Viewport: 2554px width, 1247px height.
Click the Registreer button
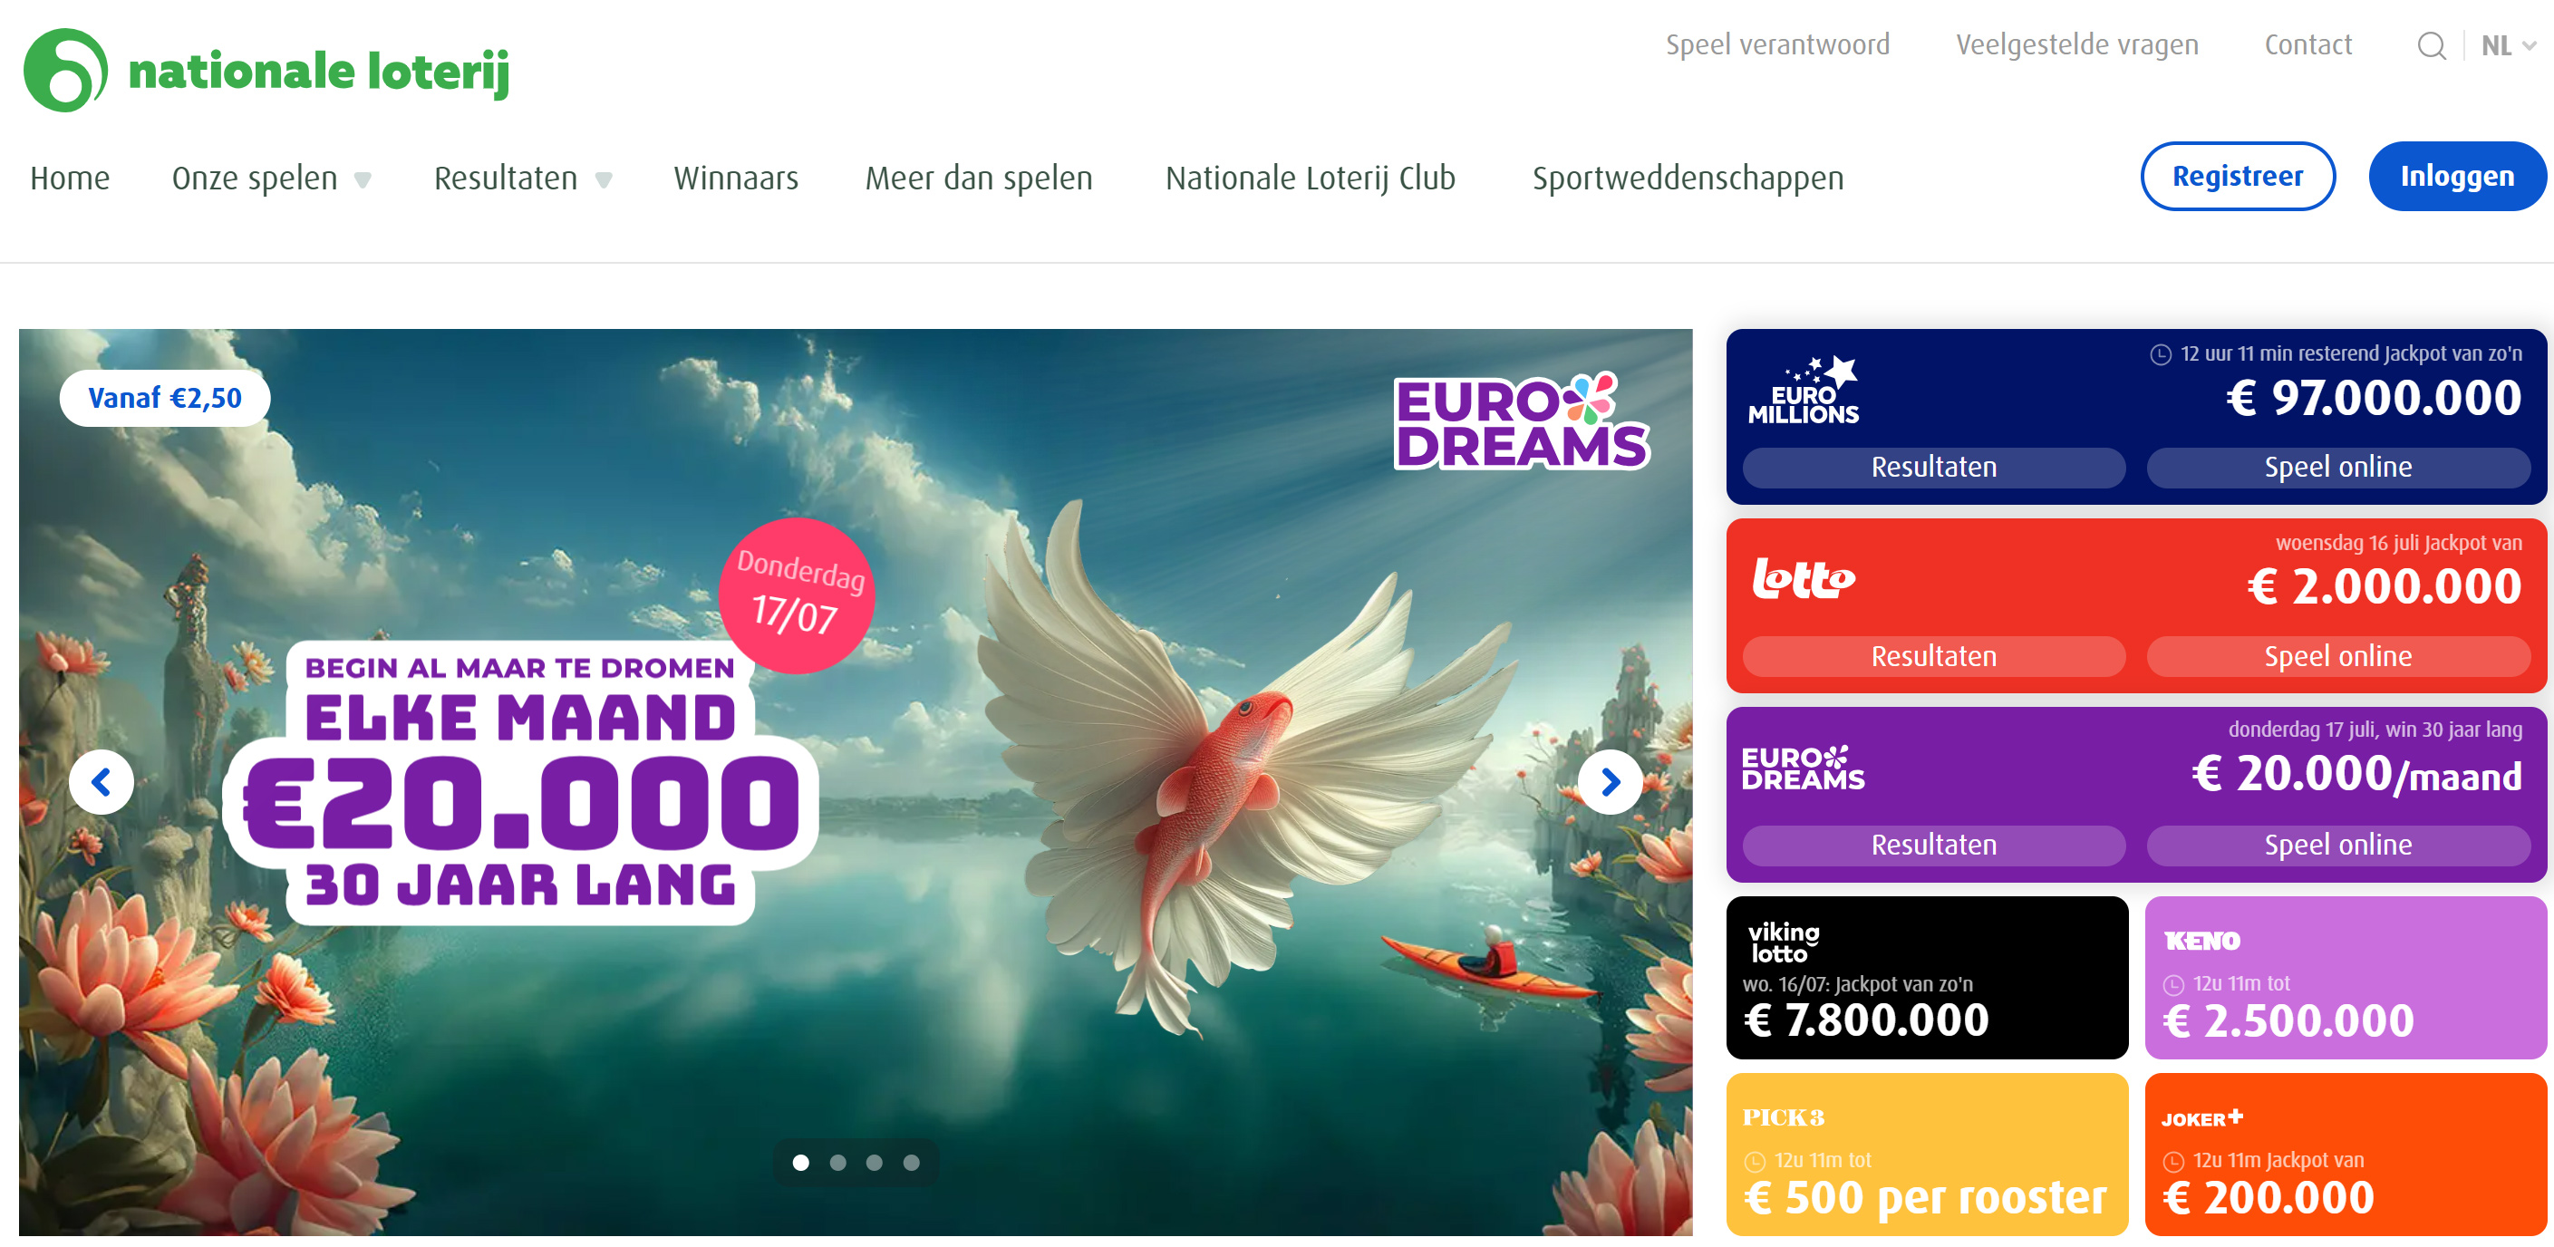click(x=2237, y=177)
